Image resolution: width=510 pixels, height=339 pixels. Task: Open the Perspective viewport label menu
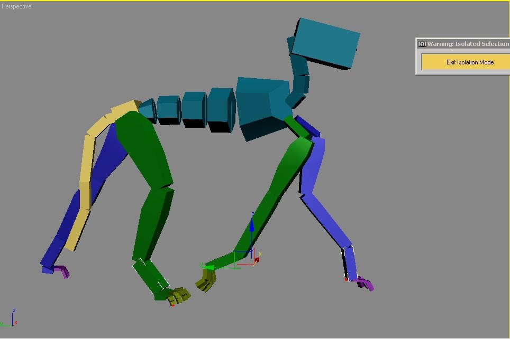[x=16, y=6]
